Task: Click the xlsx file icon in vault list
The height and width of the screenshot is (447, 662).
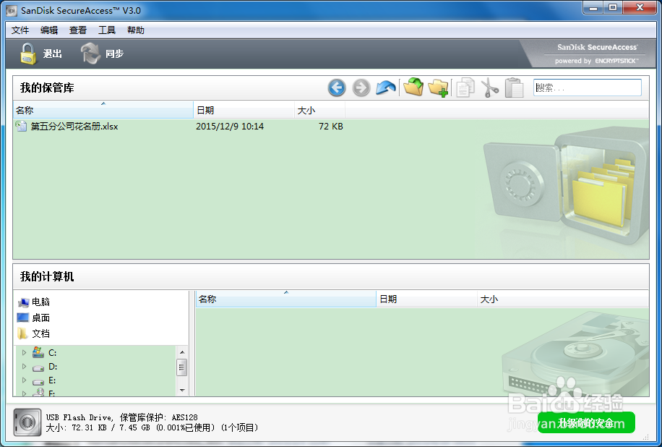Action: pyautogui.click(x=21, y=126)
